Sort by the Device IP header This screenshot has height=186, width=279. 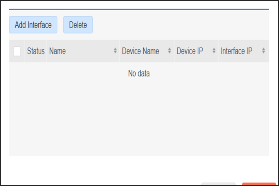pyautogui.click(x=190, y=51)
